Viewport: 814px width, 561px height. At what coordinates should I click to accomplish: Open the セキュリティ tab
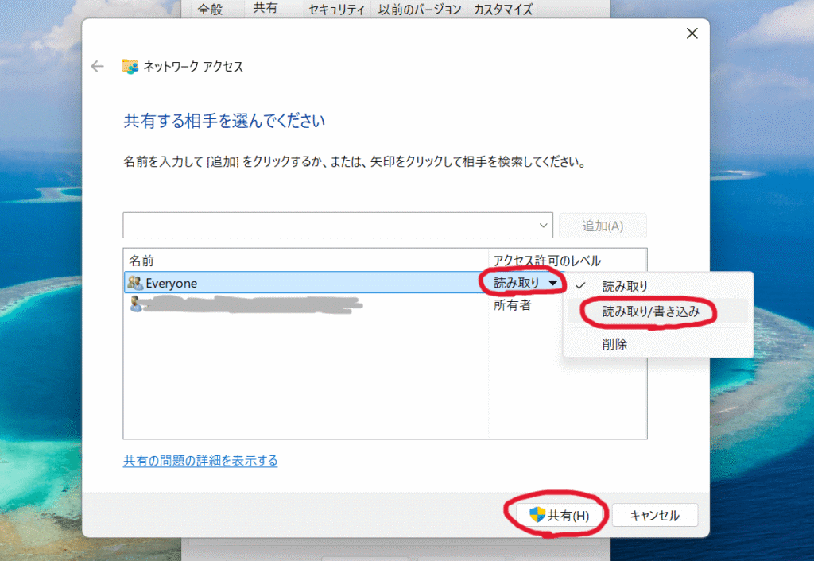click(x=337, y=10)
